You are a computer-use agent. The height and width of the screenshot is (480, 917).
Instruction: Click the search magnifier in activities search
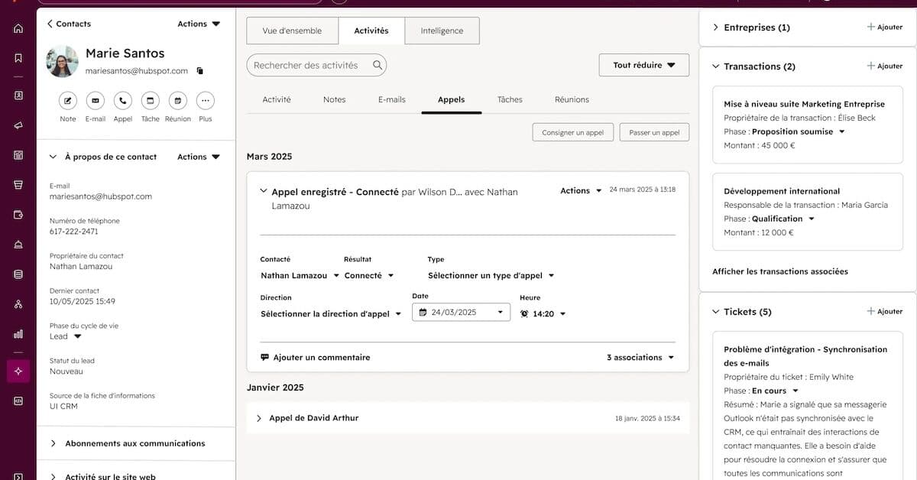pyautogui.click(x=377, y=65)
